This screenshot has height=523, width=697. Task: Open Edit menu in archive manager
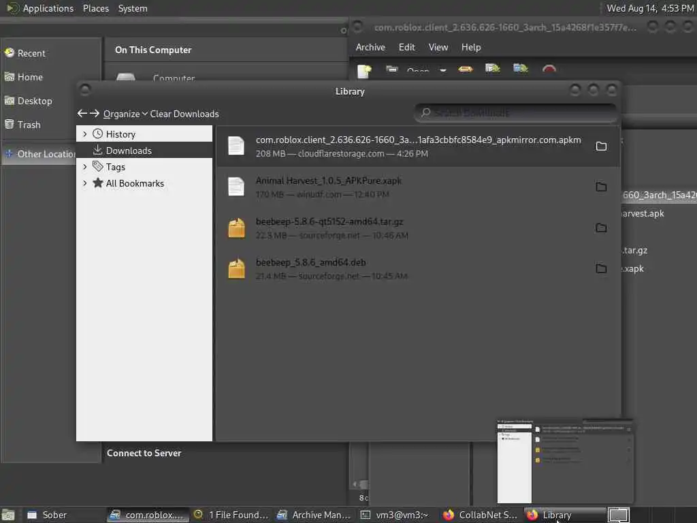tap(406, 47)
